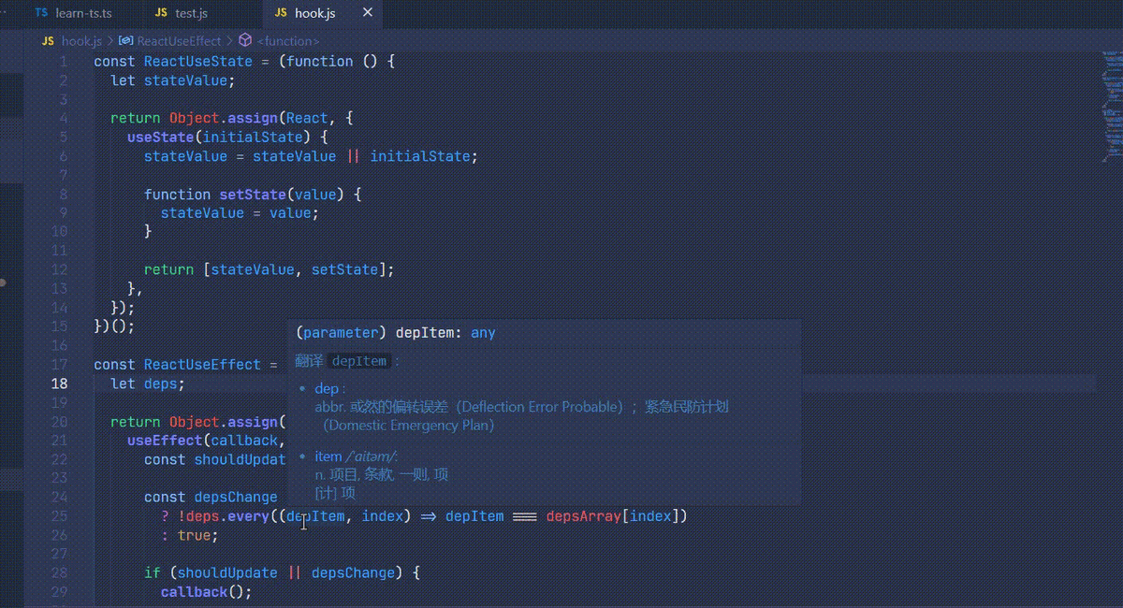Image resolution: width=1123 pixels, height=608 pixels.
Task: Click the TS file icon on learn-ts.ts tab
Action: pyautogui.click(x=42, y=13)
